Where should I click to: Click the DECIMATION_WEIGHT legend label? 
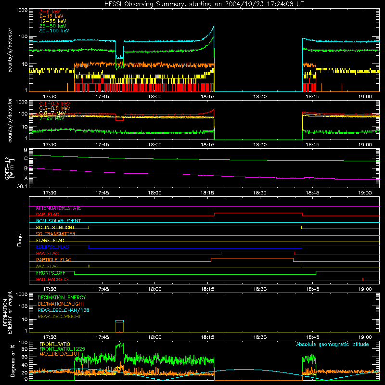pos(61,304)
